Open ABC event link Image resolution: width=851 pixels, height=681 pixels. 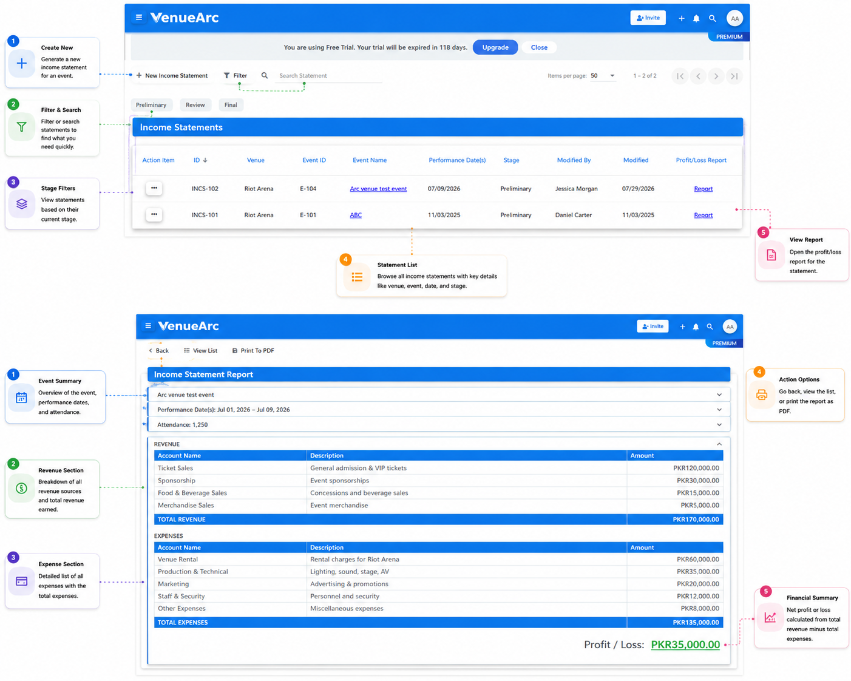click(356, 215)
